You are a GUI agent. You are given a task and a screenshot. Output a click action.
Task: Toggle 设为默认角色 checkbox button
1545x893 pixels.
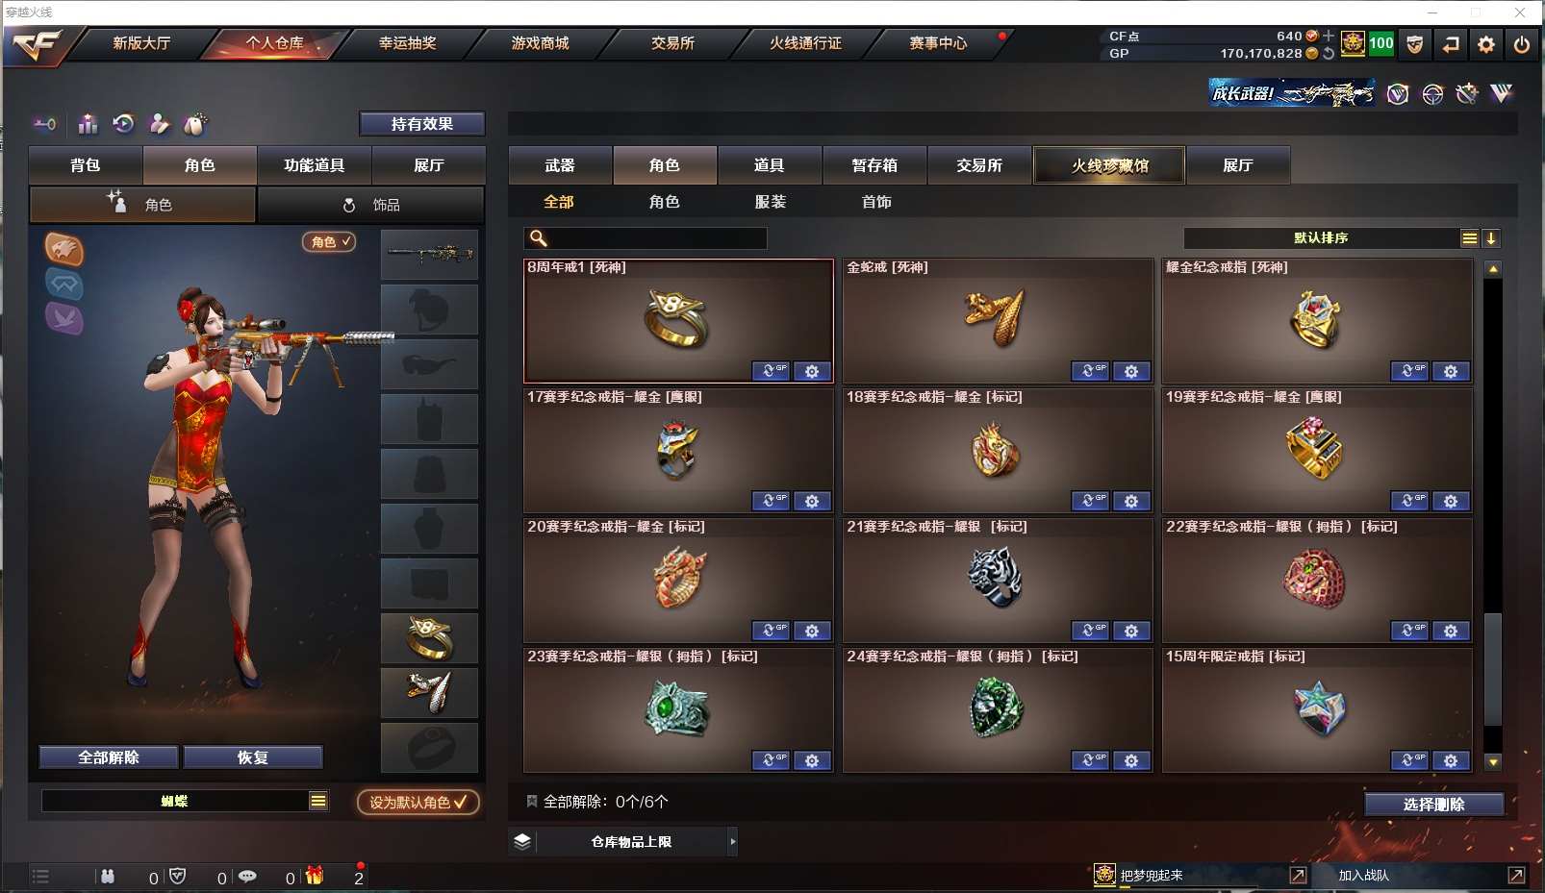point(418,802)
